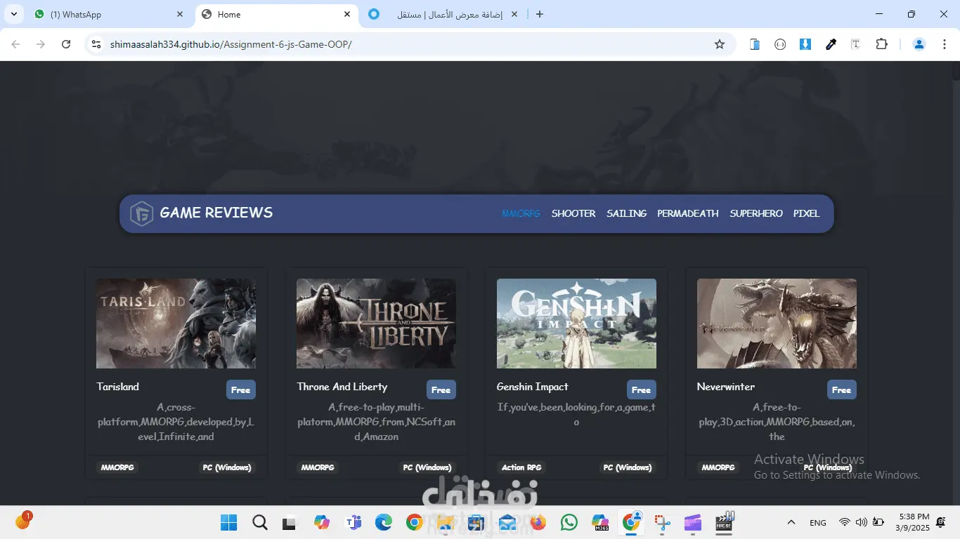Open the site information icon in address bar
960x539 pixels.
tap(97, 44)
